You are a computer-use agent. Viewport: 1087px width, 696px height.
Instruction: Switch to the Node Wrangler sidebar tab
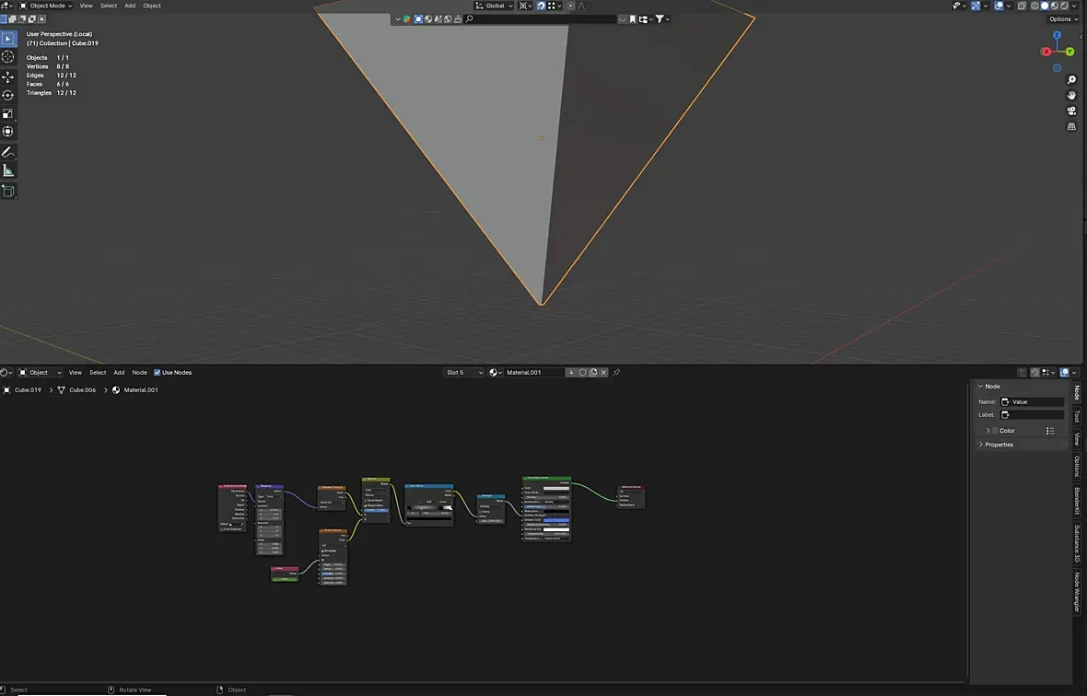[x=1077, y=591]
